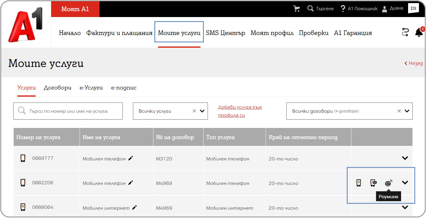427x219 pixels.
Task: Click messages icon in 0882206 row
Action: (x=373, y=183)
